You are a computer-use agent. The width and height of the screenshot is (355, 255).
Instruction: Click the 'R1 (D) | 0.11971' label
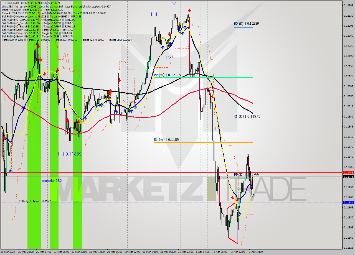point(247,116)
